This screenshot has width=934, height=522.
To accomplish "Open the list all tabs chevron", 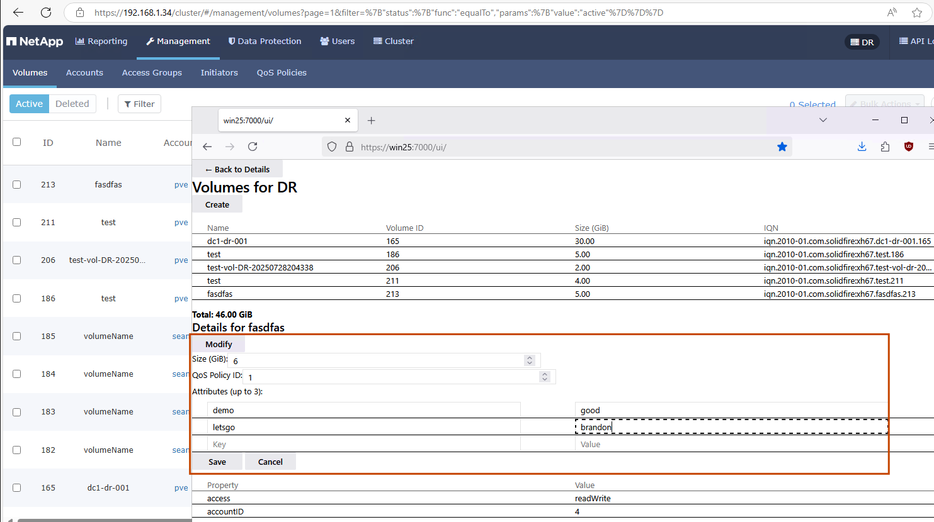I will pos(823,120).
